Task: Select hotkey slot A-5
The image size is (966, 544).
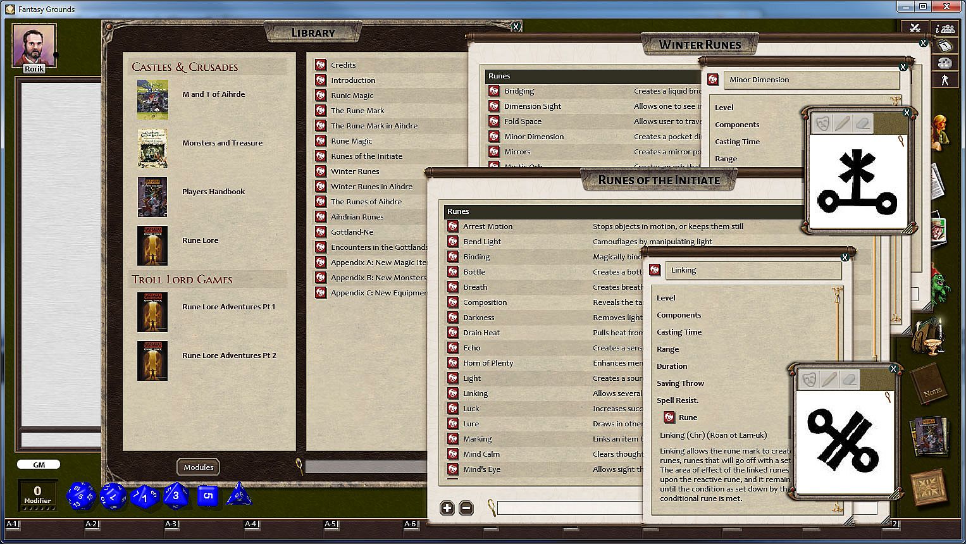Action: click(x=331, y=524)
